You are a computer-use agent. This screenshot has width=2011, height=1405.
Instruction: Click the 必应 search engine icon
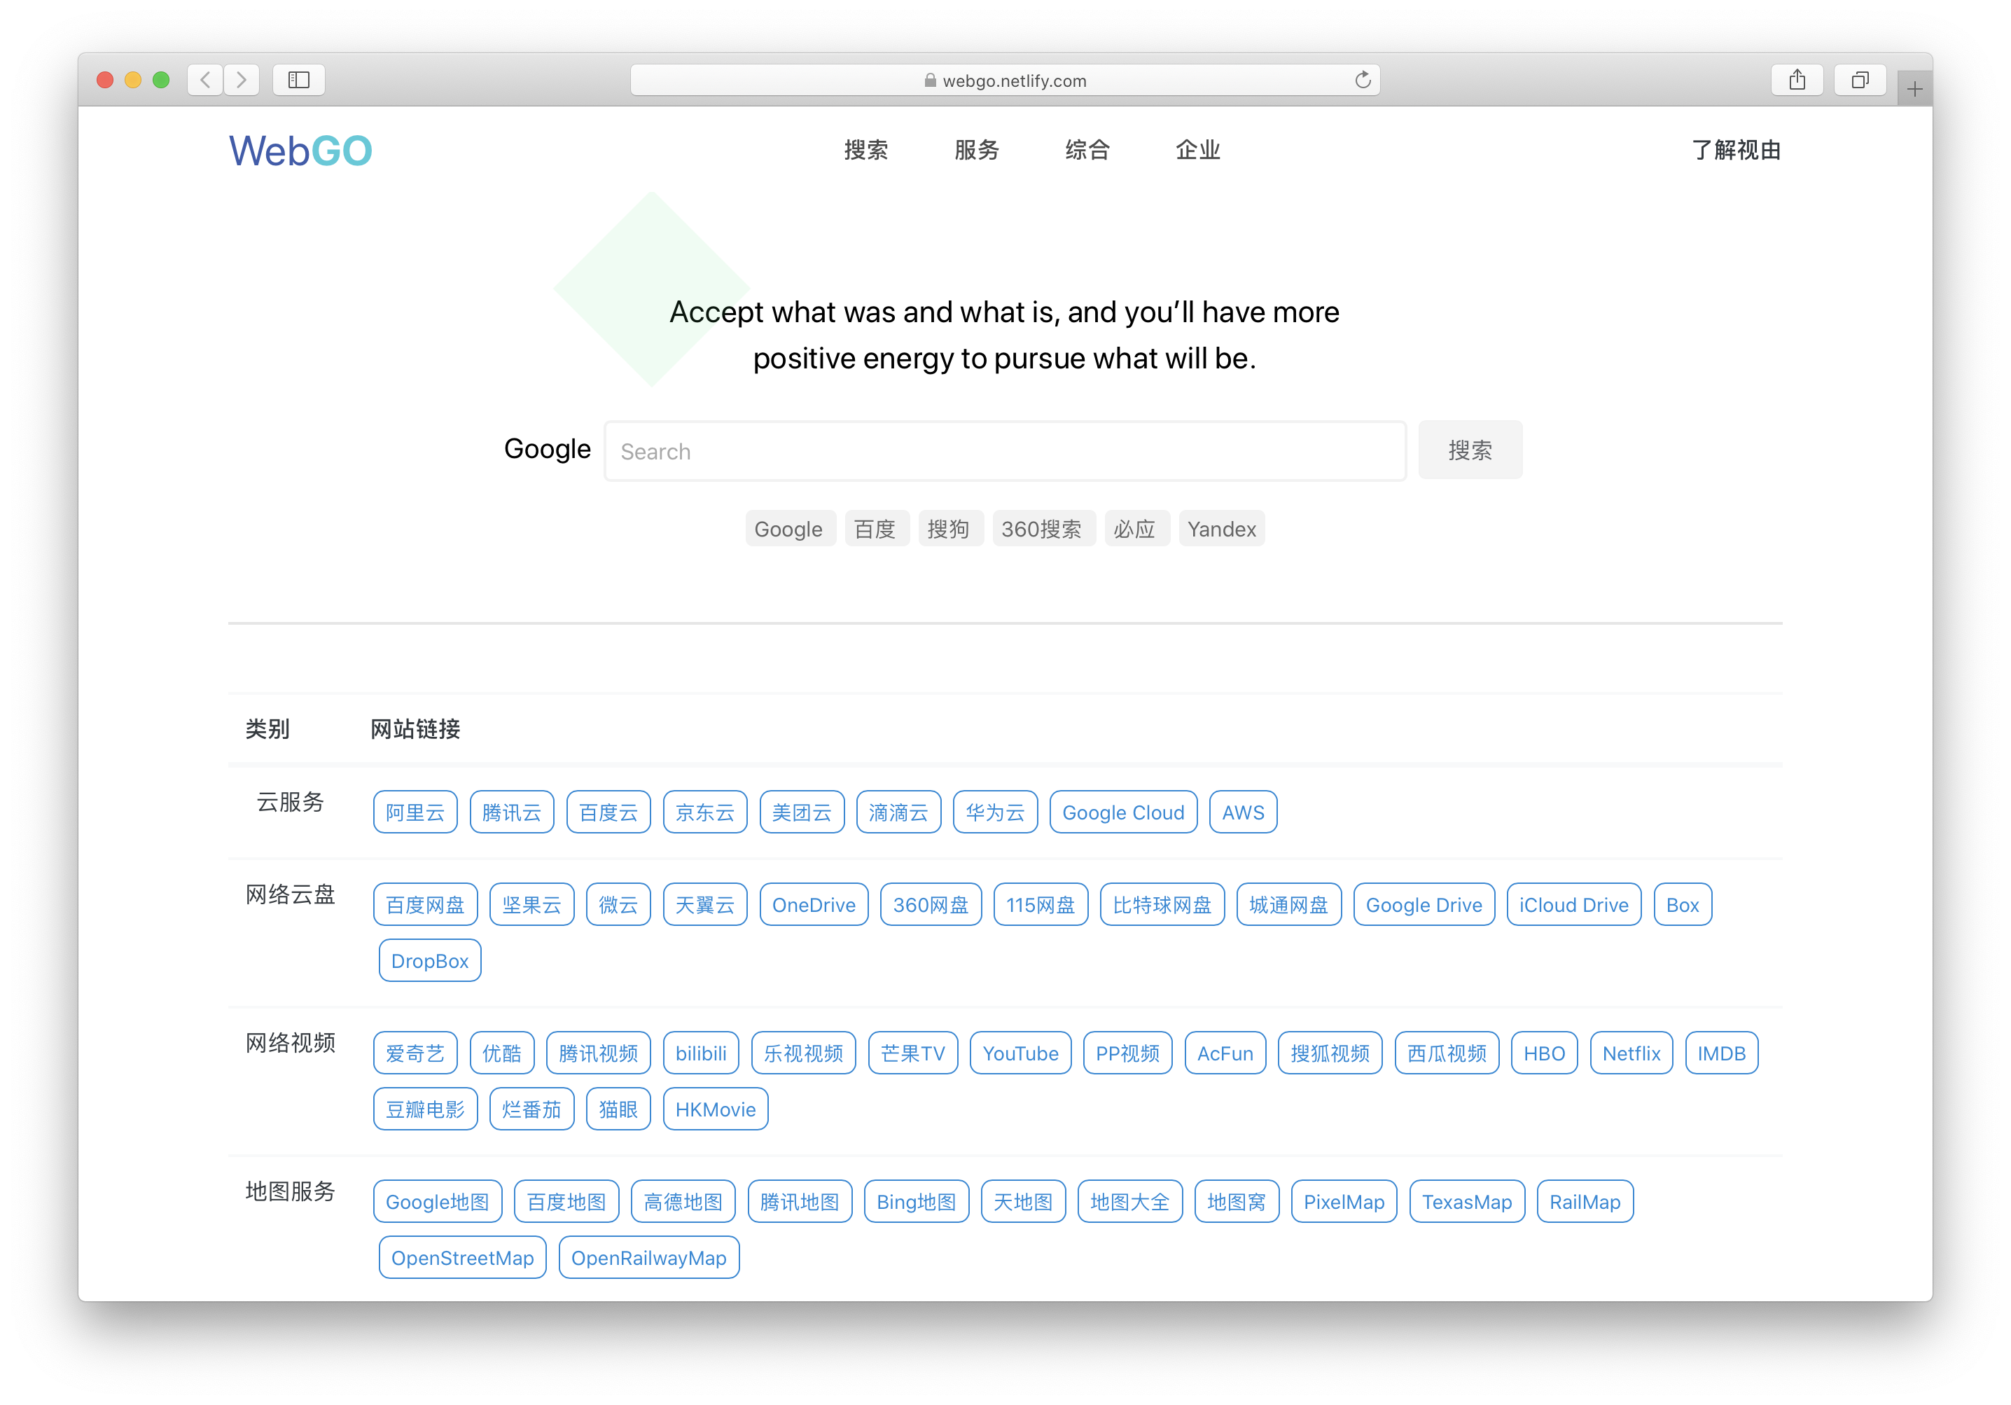click(x=1134, y=529)
